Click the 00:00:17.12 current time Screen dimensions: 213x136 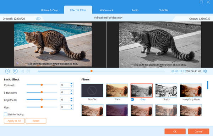click(178, 71)
